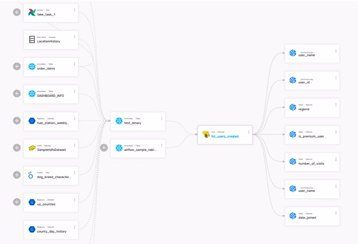358x244 pixels.
Task: Open three-dot menu on is_premium_user node
Action: click(x=336, y=132)
